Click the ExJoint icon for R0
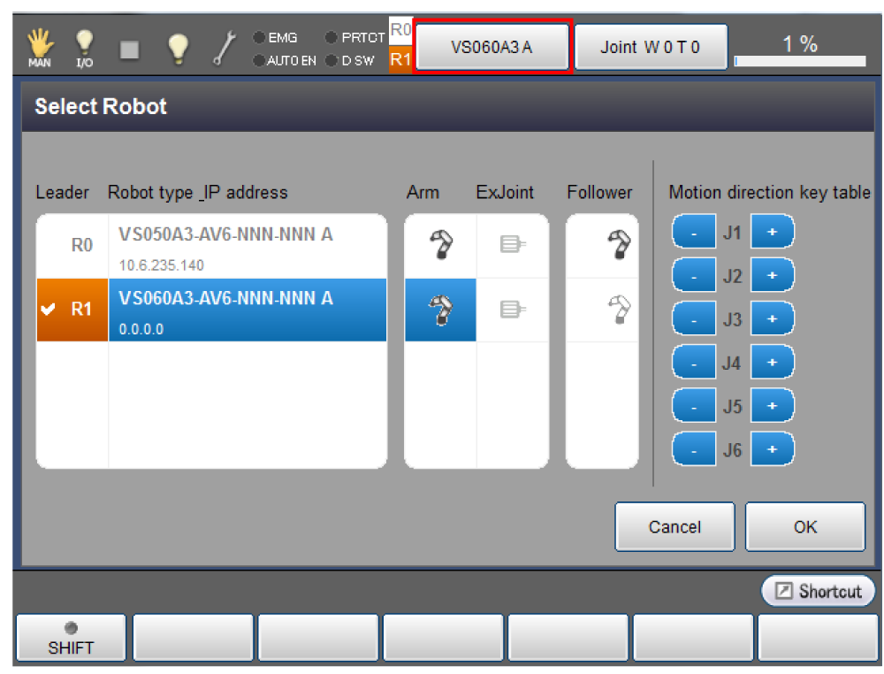 512,246
